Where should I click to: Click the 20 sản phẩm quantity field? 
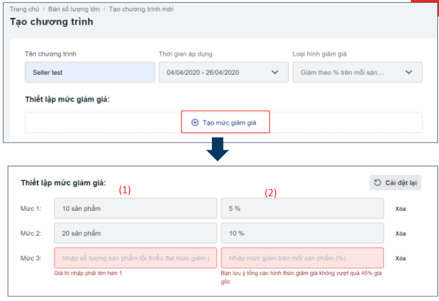click(135, 234)
